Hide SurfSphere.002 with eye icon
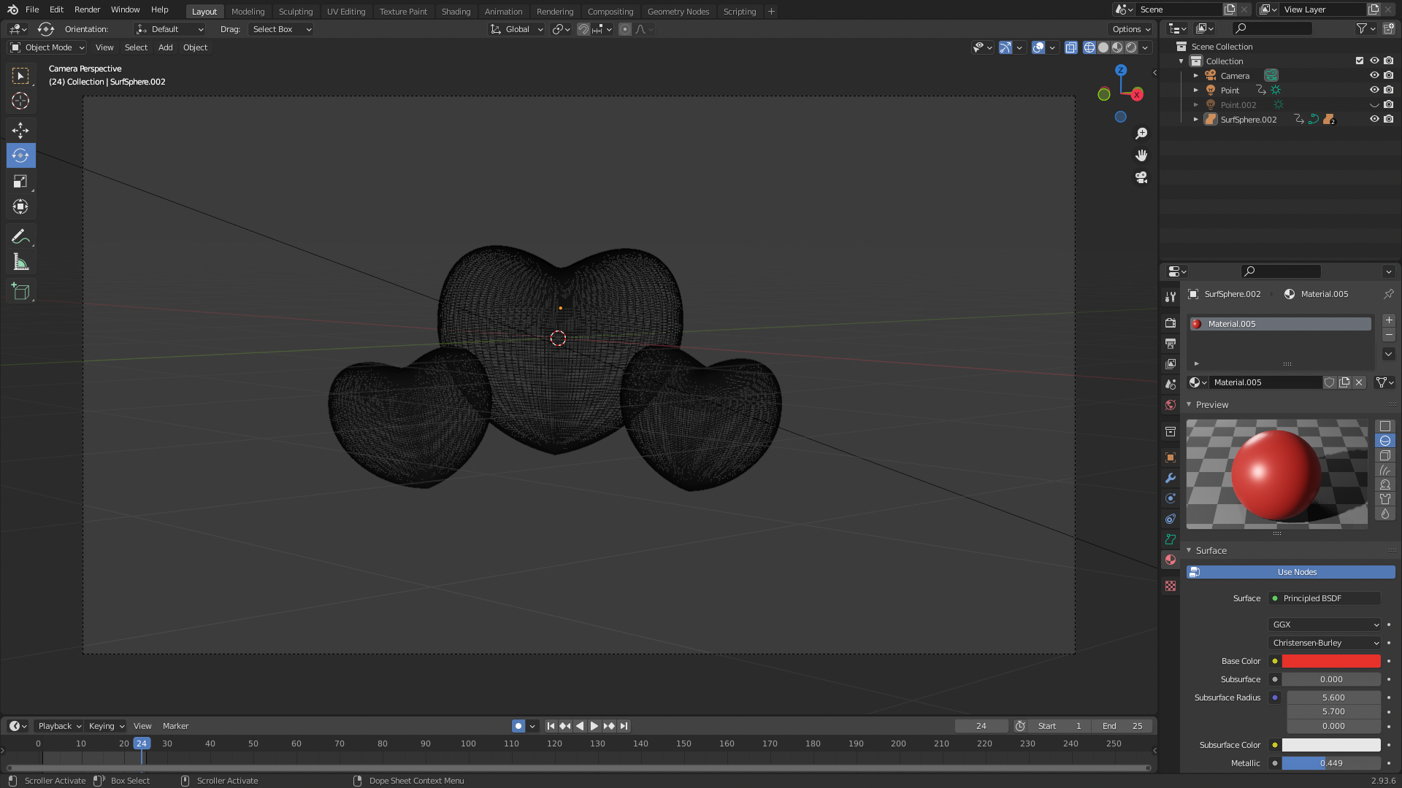The width and height of the screenshot is (1402, 788). [x=1374, y=119]
